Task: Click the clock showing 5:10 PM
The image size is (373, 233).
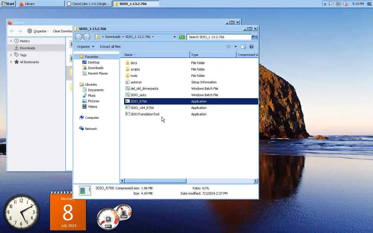Action: (x=358, y=4)
